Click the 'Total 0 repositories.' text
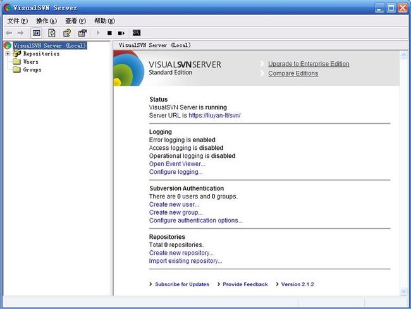This screenshot has height=309, width=411. (x=176, y=245)
